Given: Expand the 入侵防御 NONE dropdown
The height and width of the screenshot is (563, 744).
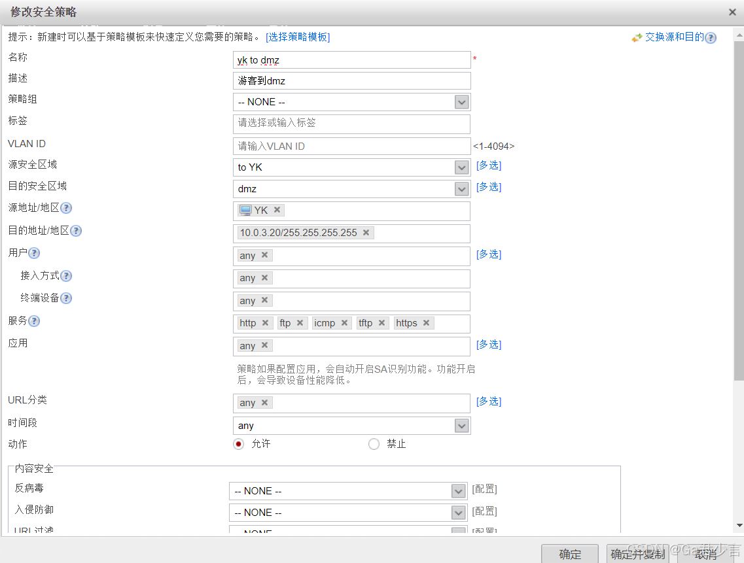Looking at the screenshot, I should click(x=458, y=513).
